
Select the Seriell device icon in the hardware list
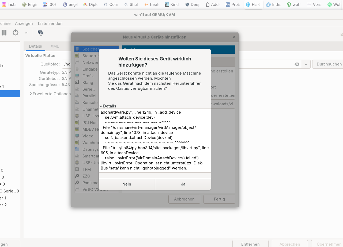coord(77,89)
